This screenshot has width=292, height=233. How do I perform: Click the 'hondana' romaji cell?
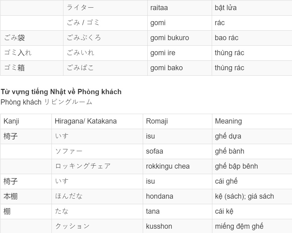[177, 197]
